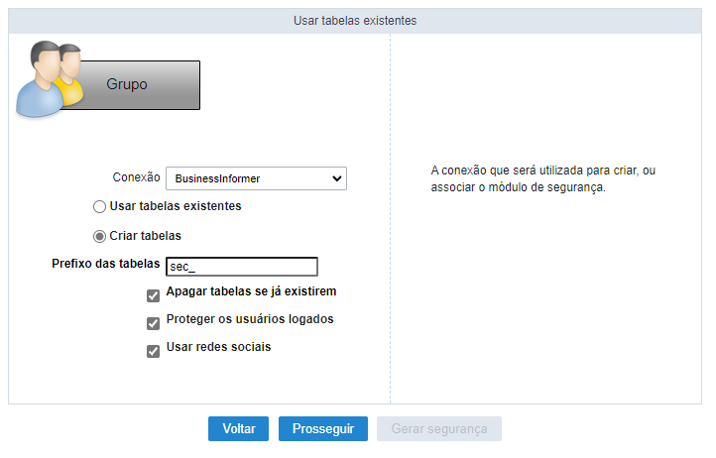Click the Prosseguir button
The width and height of the screenshot is (716, 458).
point(323,429)
